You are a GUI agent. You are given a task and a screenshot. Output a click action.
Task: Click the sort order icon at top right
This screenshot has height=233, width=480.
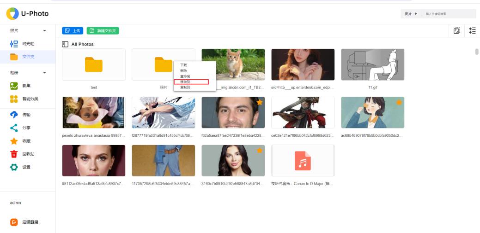[472, 30]
